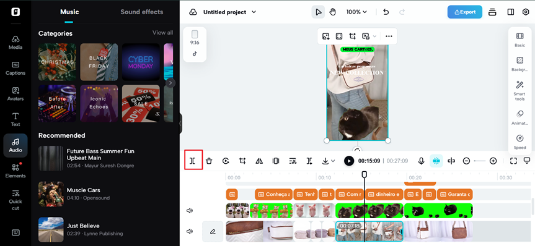
Task: Open Text in the left sidebar
Action: coord(15,119)
